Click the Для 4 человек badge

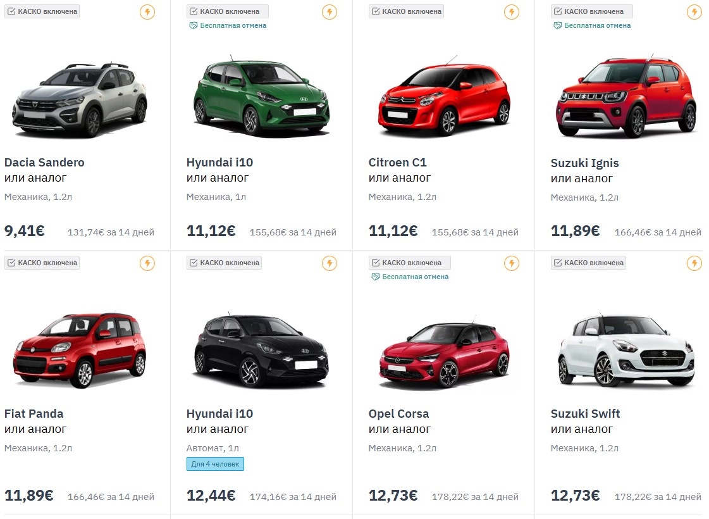pyautogui.click(x=214, y=464)
